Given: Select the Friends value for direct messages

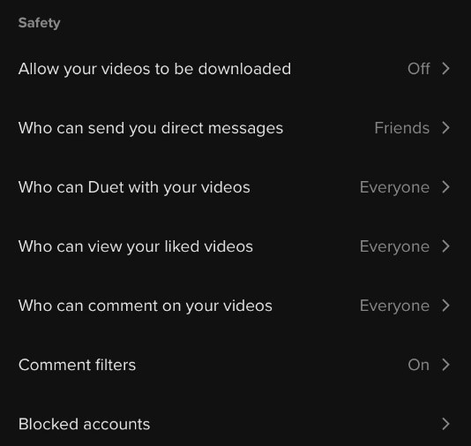Looking at the screenshot, I should (402, 128).
